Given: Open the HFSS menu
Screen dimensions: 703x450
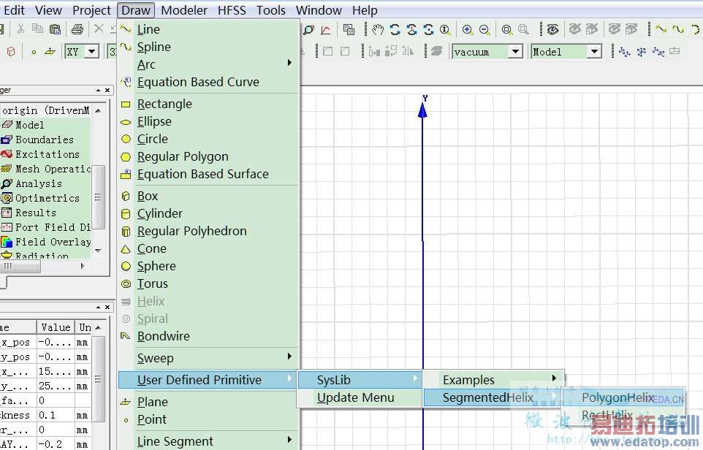Looking at the screenshot, I should pyautogui.click(x=232, y=9).
